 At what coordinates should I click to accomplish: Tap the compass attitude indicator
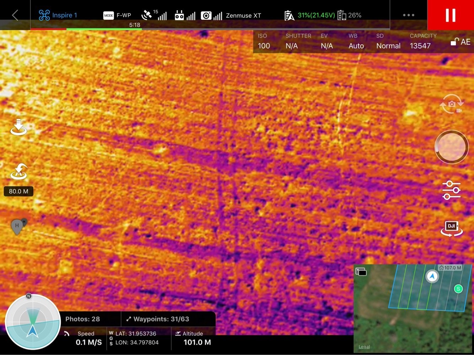(x=33, y=322)
